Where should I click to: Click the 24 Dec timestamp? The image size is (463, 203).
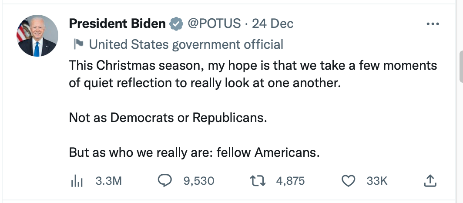pos(273,24)
